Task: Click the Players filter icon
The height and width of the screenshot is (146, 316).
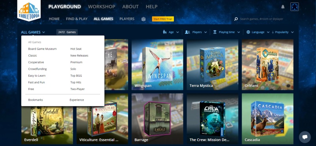Action: [x=187, y=32]
